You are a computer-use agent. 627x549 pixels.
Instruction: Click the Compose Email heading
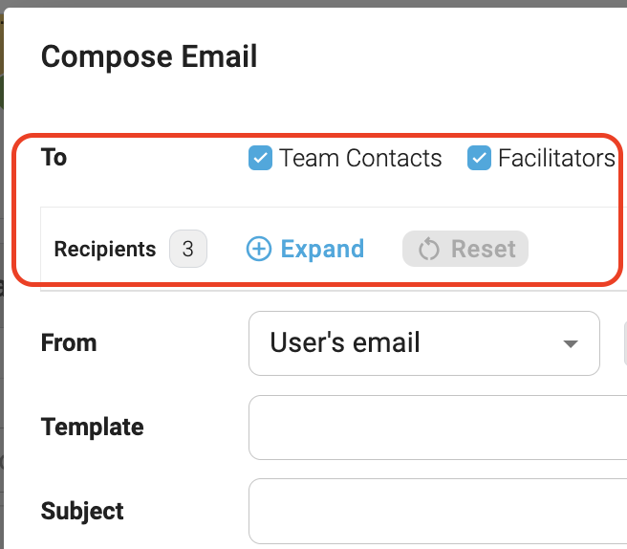[149, 56]
